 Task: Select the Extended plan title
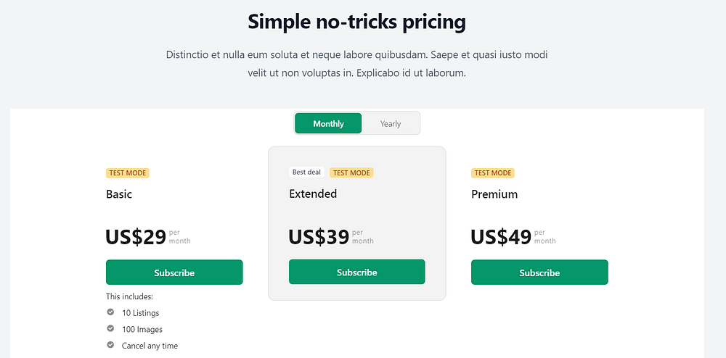313,193
